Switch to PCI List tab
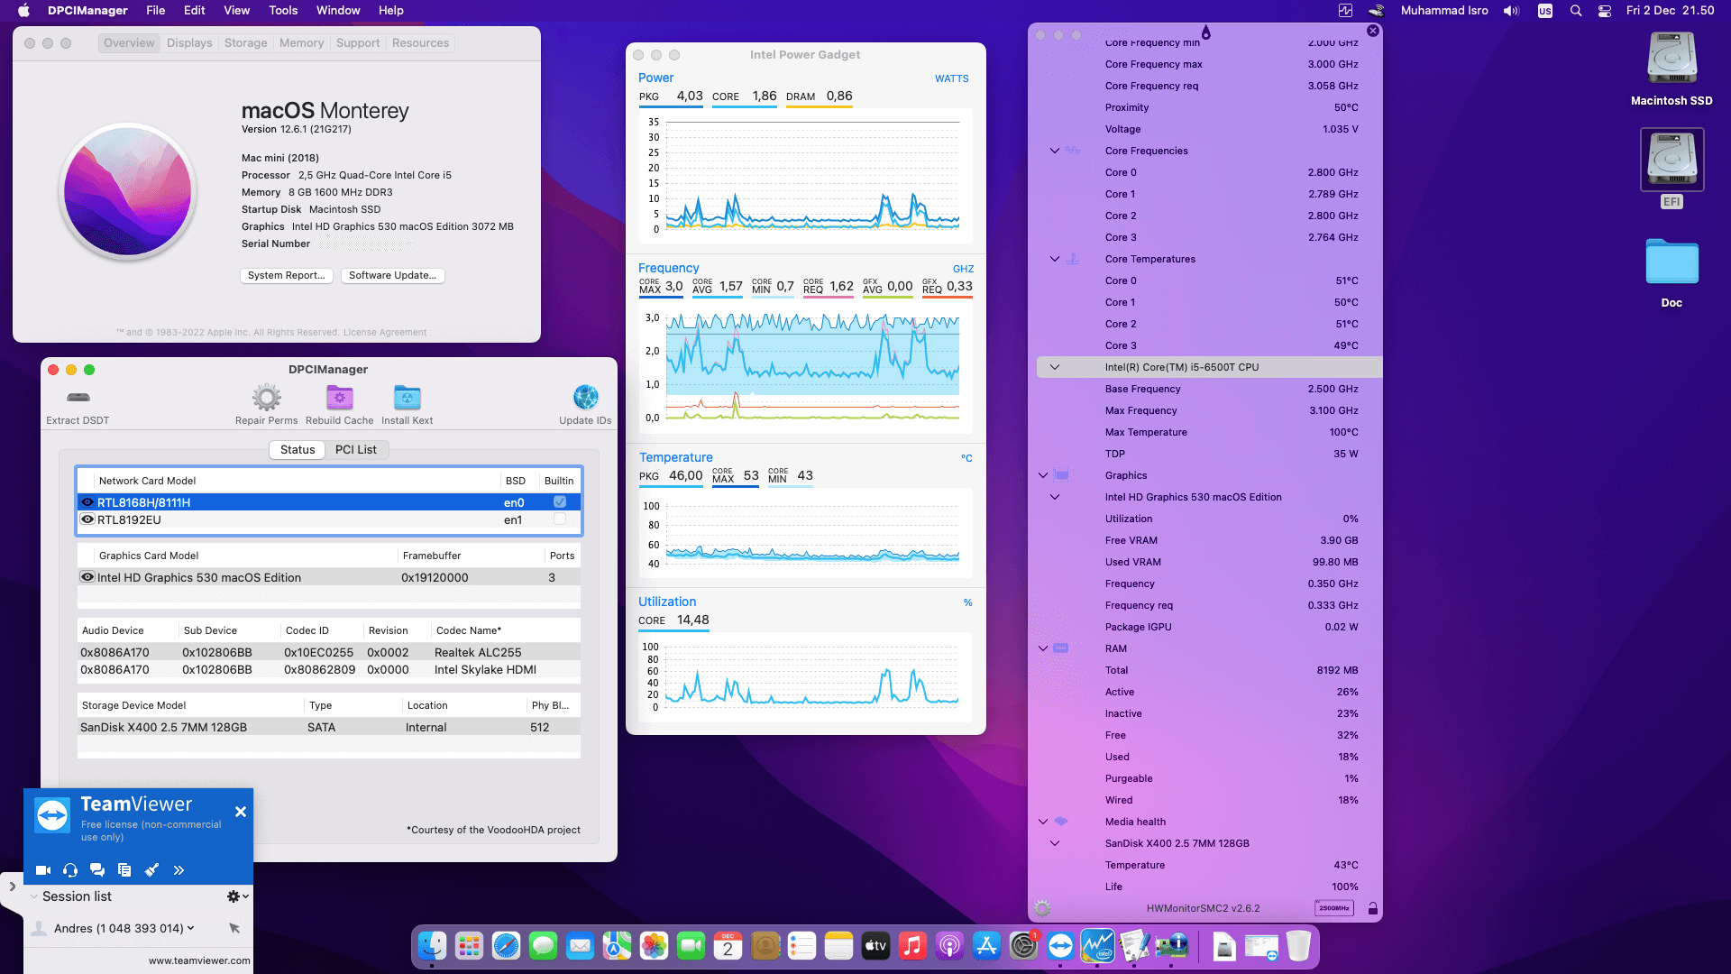 [x=356, y=449]
